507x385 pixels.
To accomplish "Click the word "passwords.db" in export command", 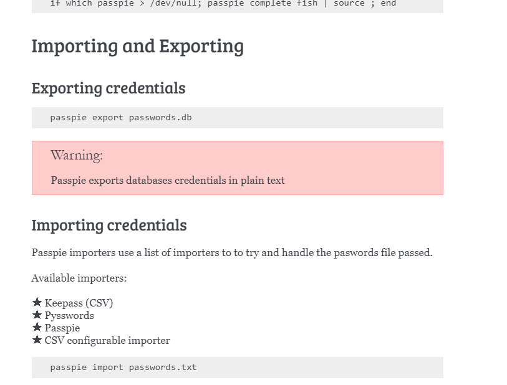I will tap(160, 118).
